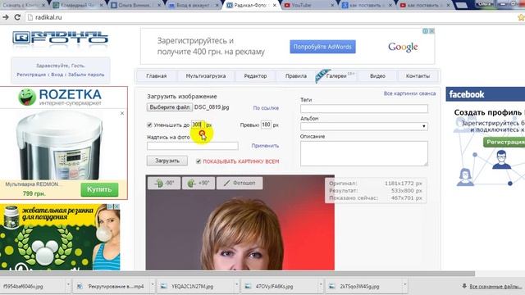Click the Теги input field

[364, 108]
